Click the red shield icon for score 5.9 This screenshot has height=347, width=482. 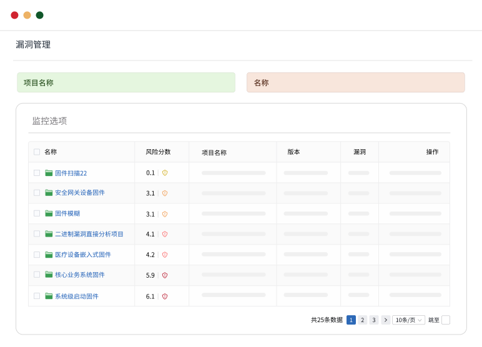click(x=165, y=275)
